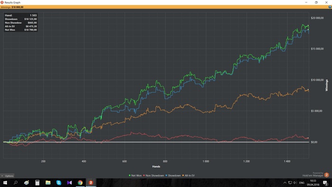The height and width of the screenshot is (187, 332).
Task: Show hidden system tray icons
Action: (285, 183)
